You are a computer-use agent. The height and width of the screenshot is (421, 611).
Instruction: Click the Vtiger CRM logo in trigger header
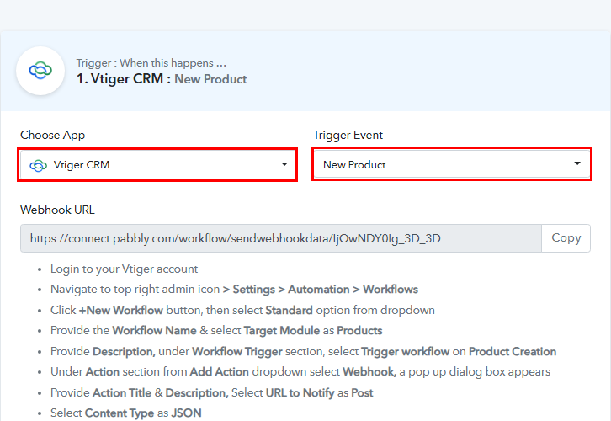40,71
